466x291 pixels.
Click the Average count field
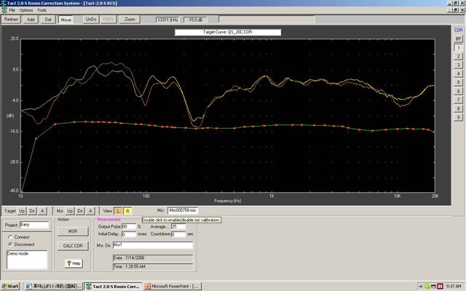tap(178, 226)
